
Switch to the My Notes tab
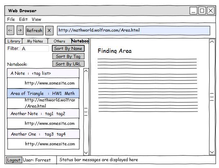tap(35, 41)
